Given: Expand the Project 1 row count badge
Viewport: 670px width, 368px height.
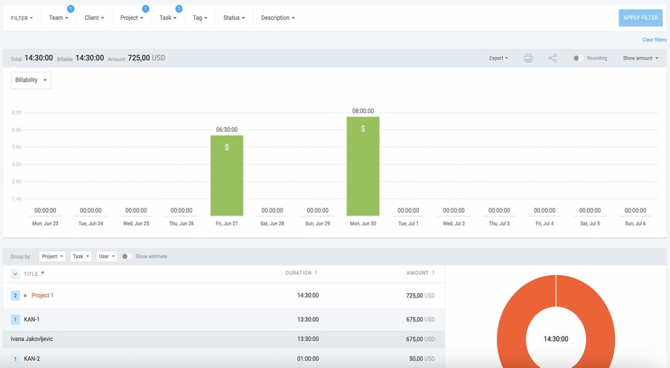Looking at the screenshot, I should click(15, 296).
